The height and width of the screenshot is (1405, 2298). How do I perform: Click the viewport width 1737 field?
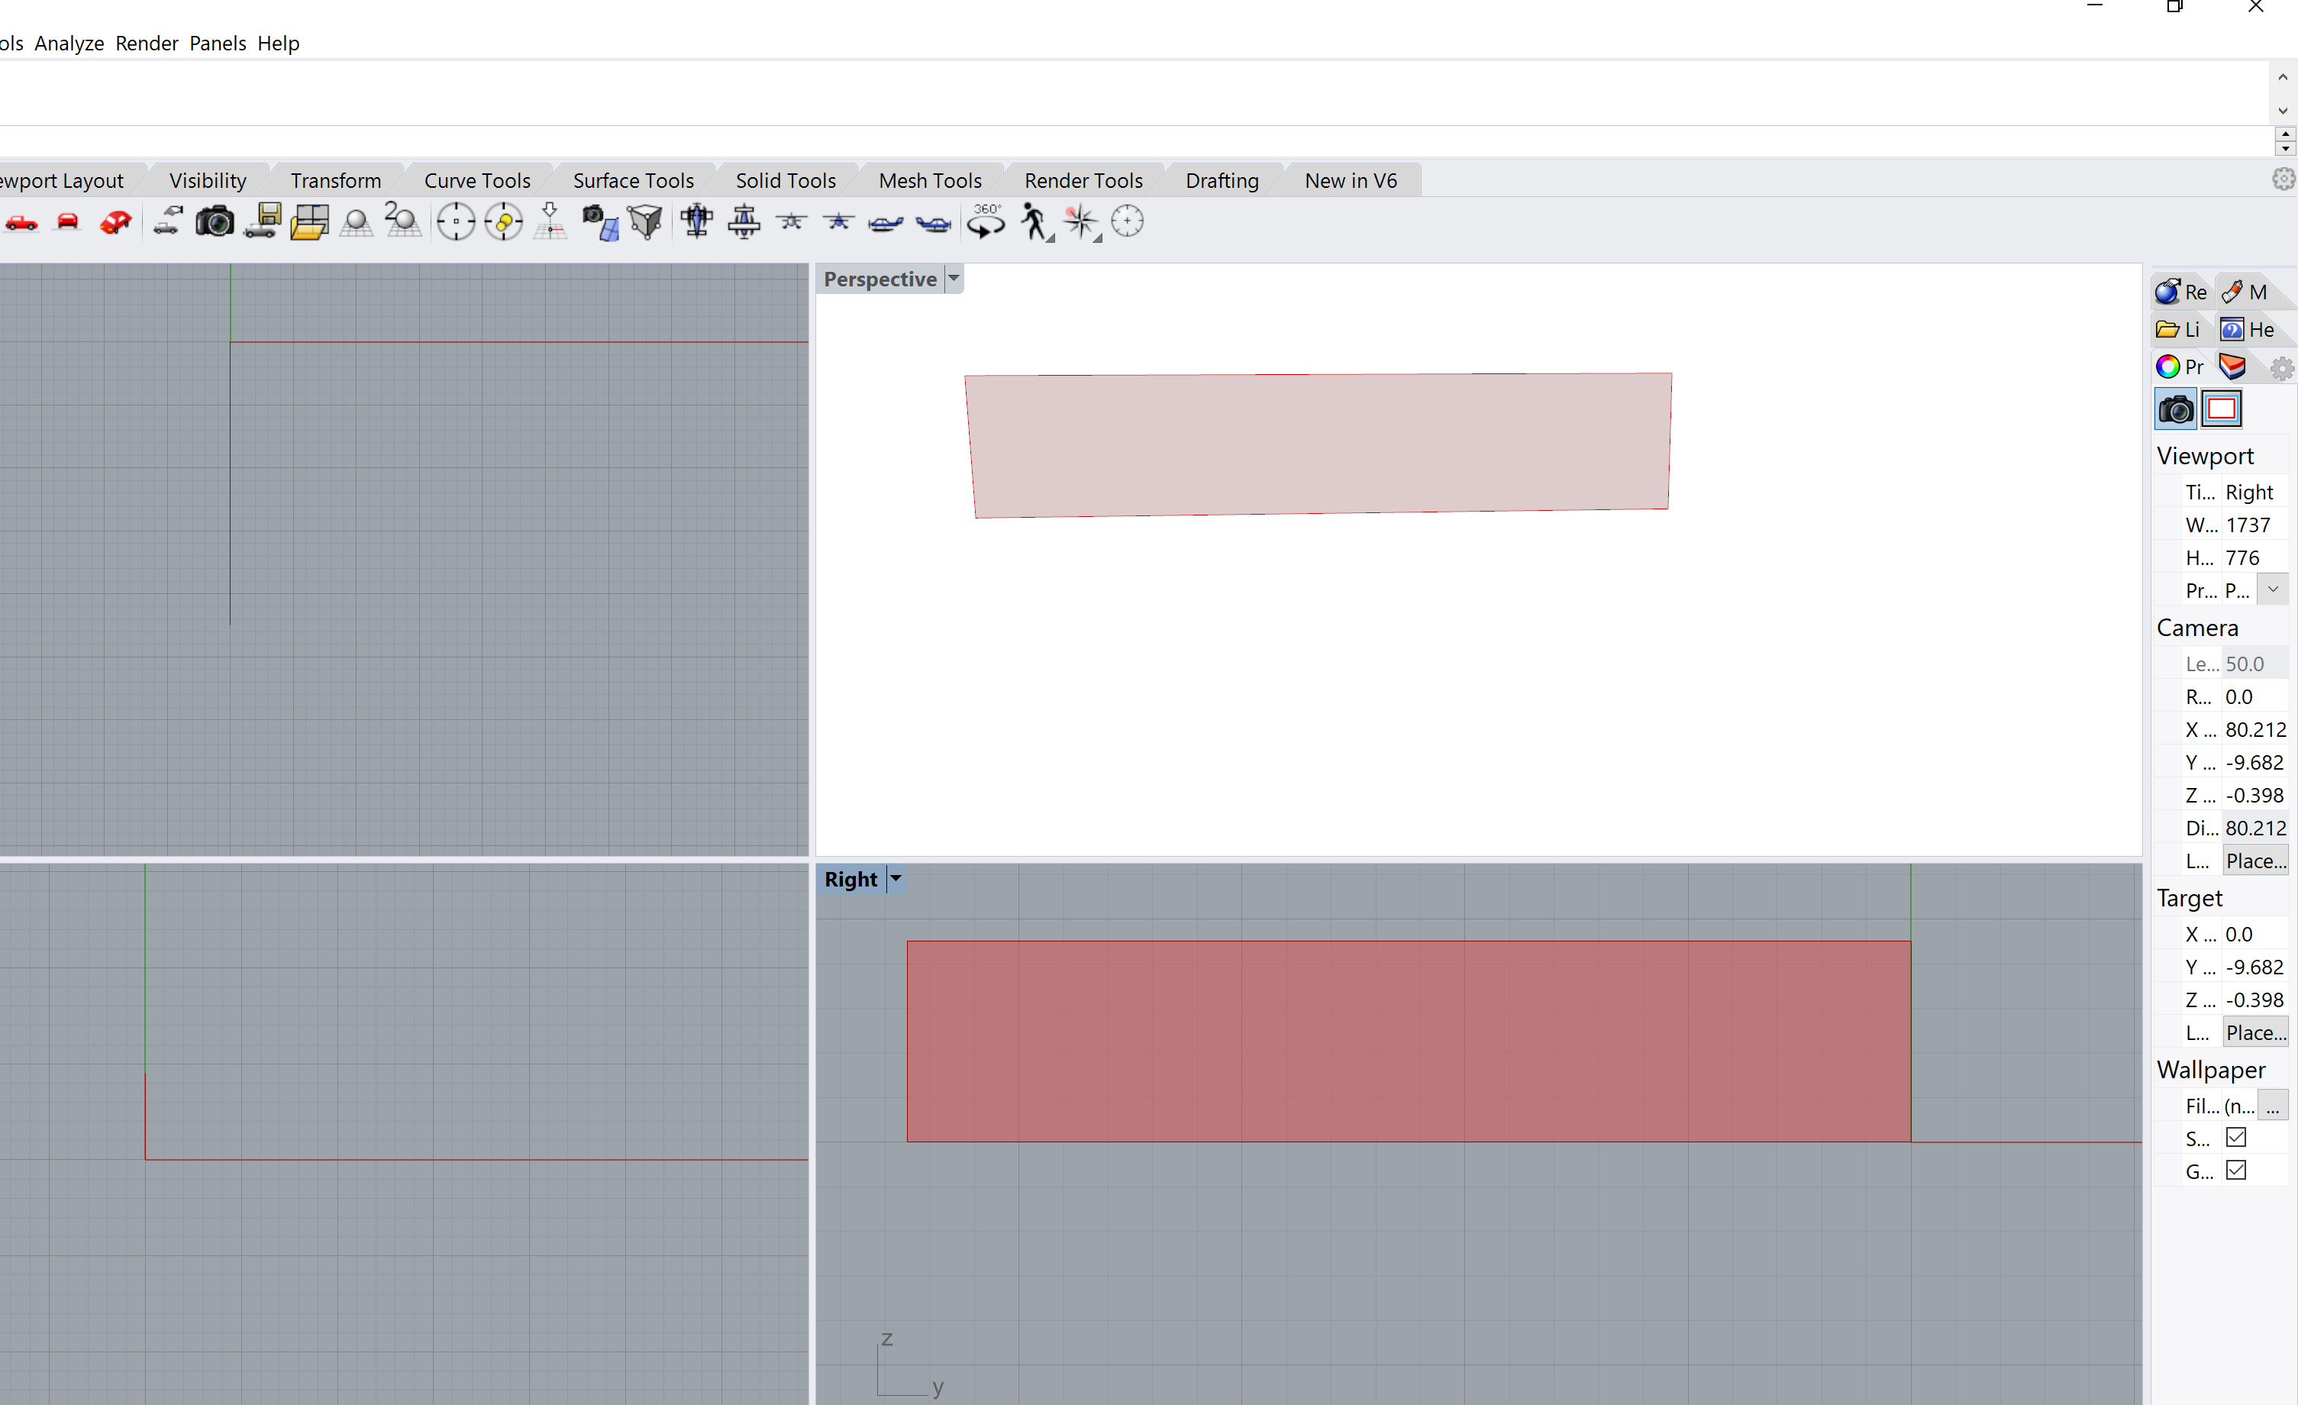2254,525
